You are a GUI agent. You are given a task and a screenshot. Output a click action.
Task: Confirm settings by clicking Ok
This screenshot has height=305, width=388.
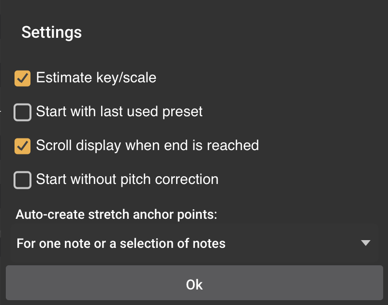[x=194, y=284]
